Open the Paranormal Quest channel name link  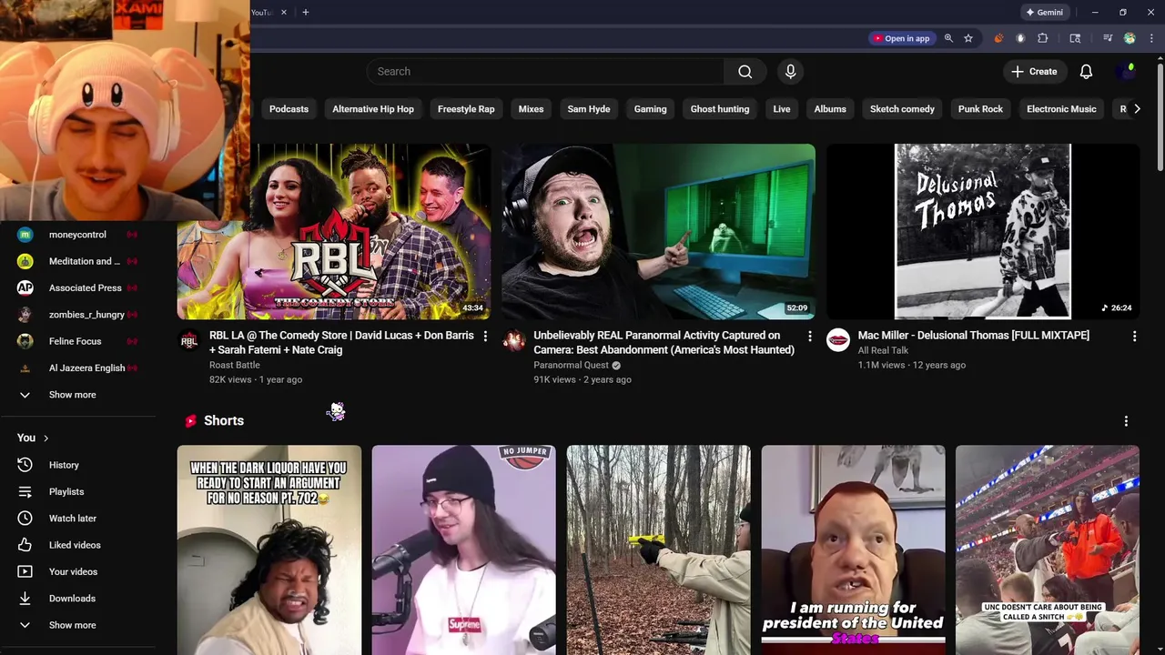pyautogui.click(x=571, y=365)
